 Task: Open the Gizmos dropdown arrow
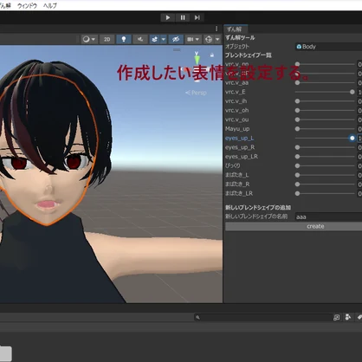click(x=217, y=39)
